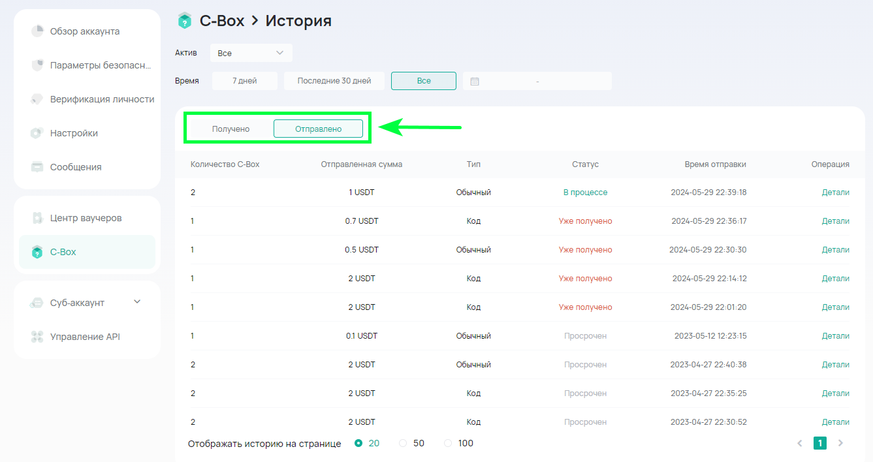
Task: Switch to the Получено tab
Action: point(230,129)
